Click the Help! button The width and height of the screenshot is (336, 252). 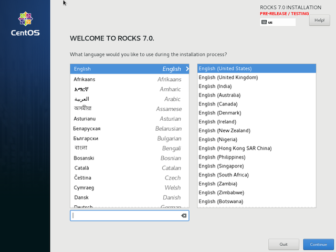click(319, 20)
